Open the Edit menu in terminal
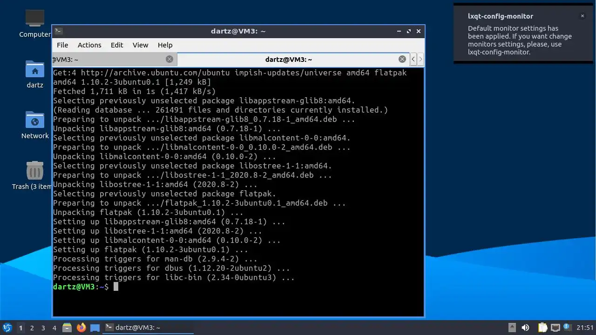The height and width of the screenshot is (335, 596). point(117,45)
